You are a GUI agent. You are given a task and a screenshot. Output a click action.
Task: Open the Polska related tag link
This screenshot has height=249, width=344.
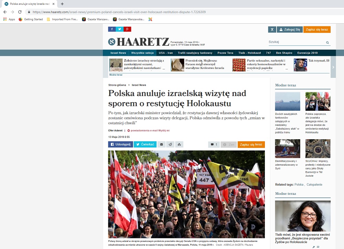coord(299,185)
